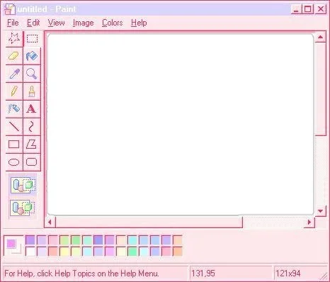The image size is (330, 282).
Task: Pick the mint green swatch in bottom row
Action: 132,252
